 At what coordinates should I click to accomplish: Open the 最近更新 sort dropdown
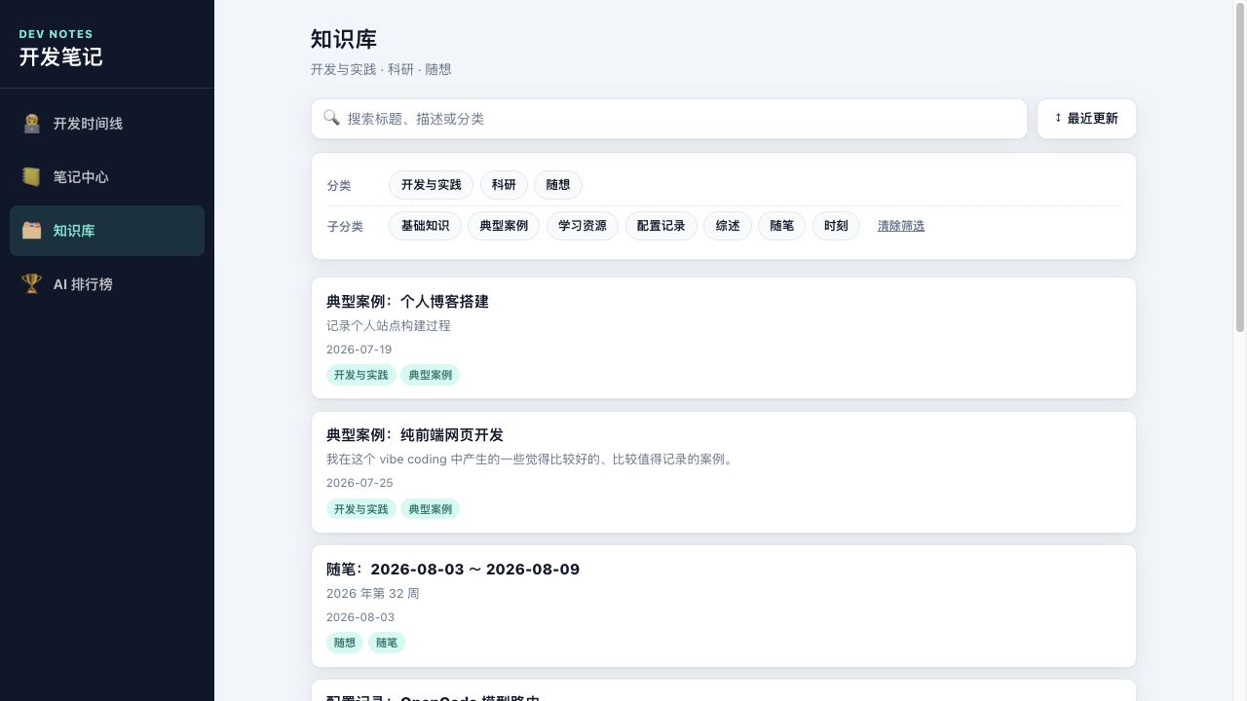(1086, 119)
